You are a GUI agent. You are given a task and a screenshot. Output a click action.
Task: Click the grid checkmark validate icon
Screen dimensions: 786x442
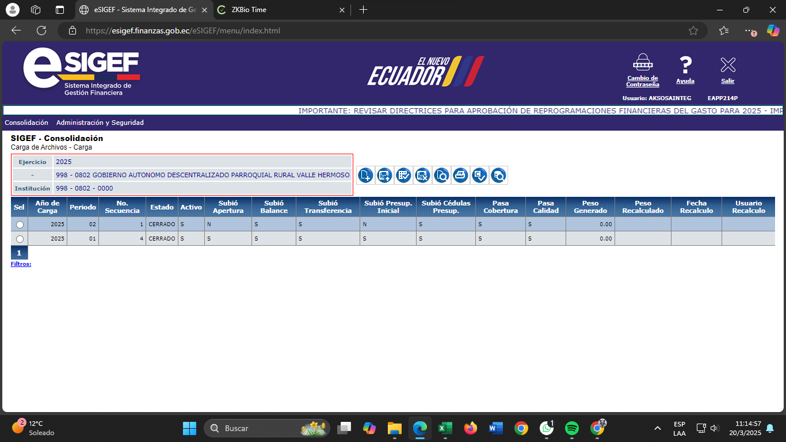click(x=404, y=176)
